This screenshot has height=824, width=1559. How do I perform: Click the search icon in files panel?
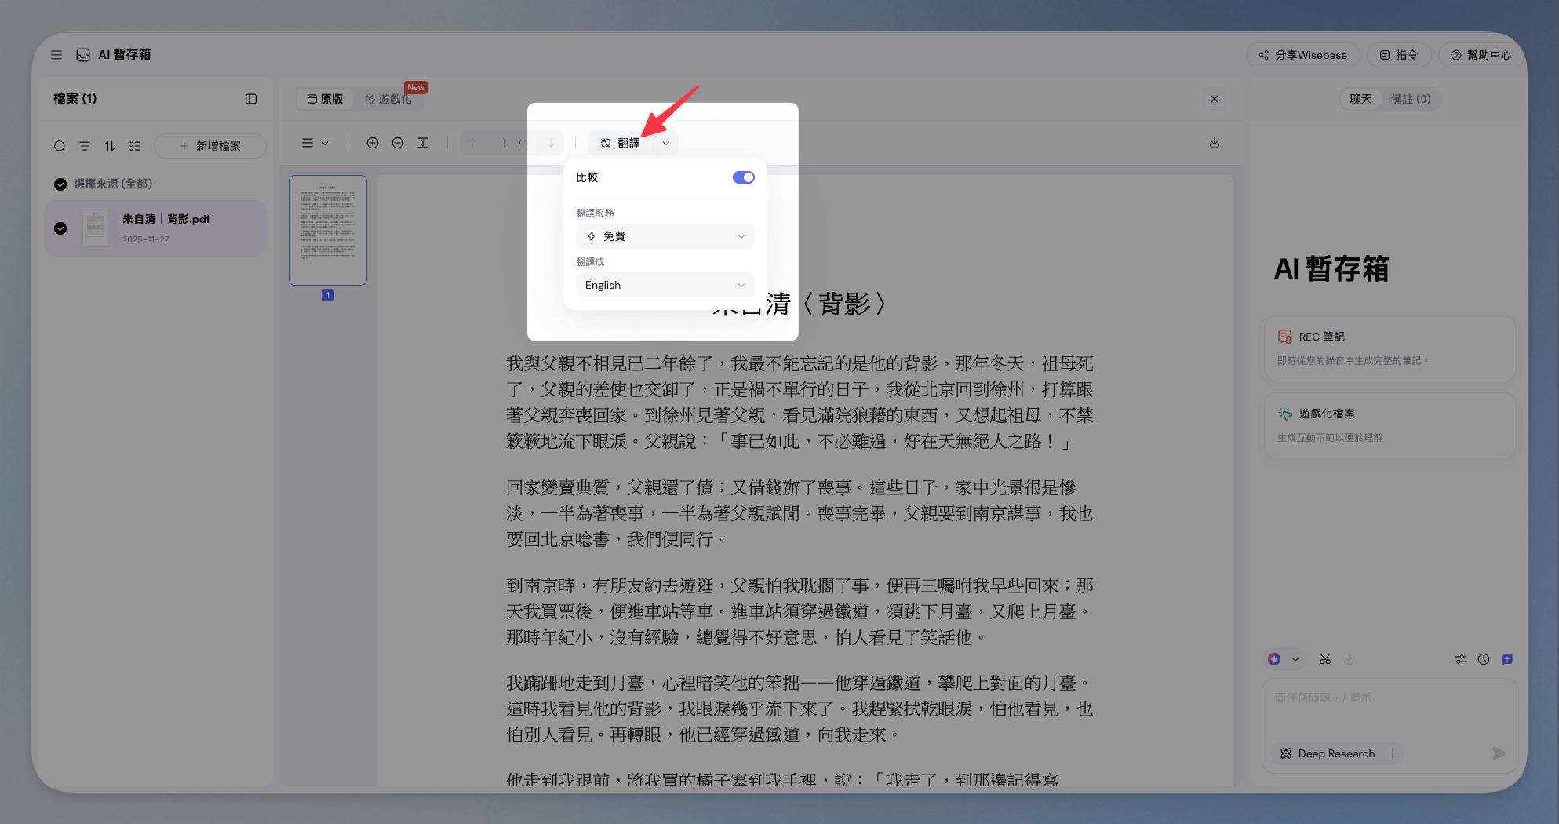point(60,146)
